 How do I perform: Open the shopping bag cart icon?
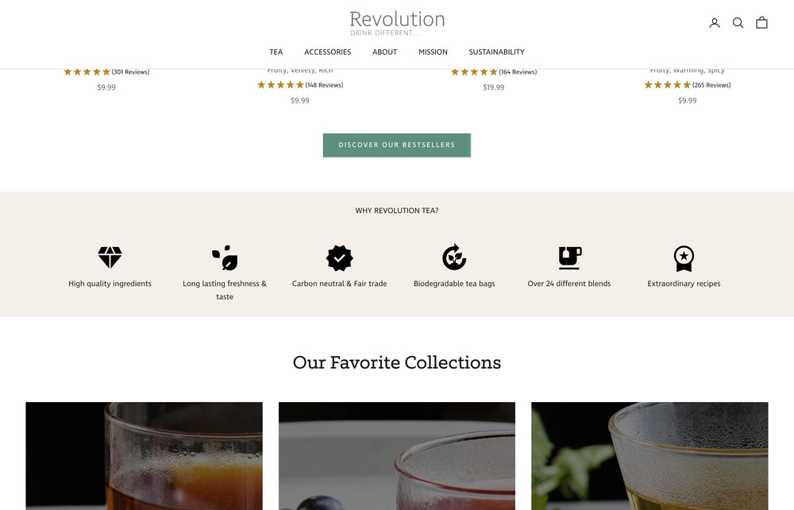761,23
